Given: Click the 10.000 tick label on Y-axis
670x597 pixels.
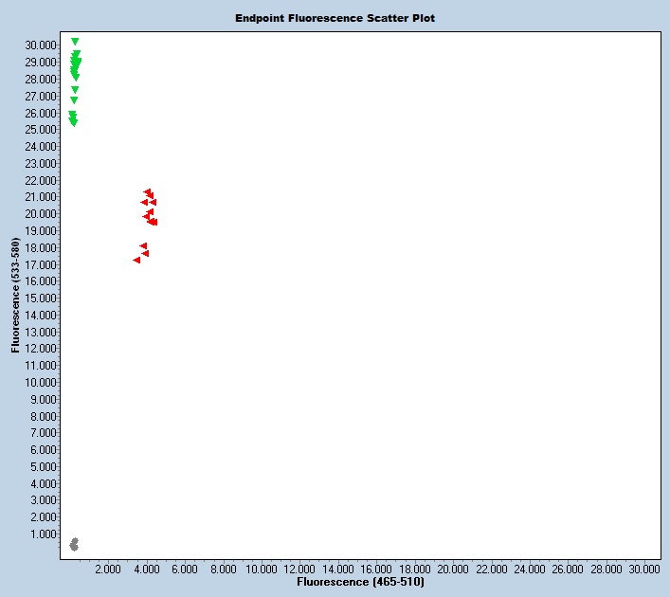Looking at the screenshot, I should tap(42, 382).
